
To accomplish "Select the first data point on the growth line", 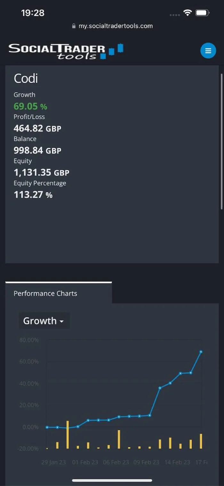I will pyautogui.click(x=47, y=427).
